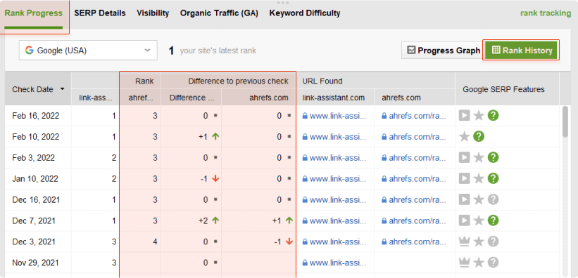Image resolution: width=578 pixels, height=278 pixels.
Task: Select the Feb 10, 2022 check date cell
Action: point(38,137)
